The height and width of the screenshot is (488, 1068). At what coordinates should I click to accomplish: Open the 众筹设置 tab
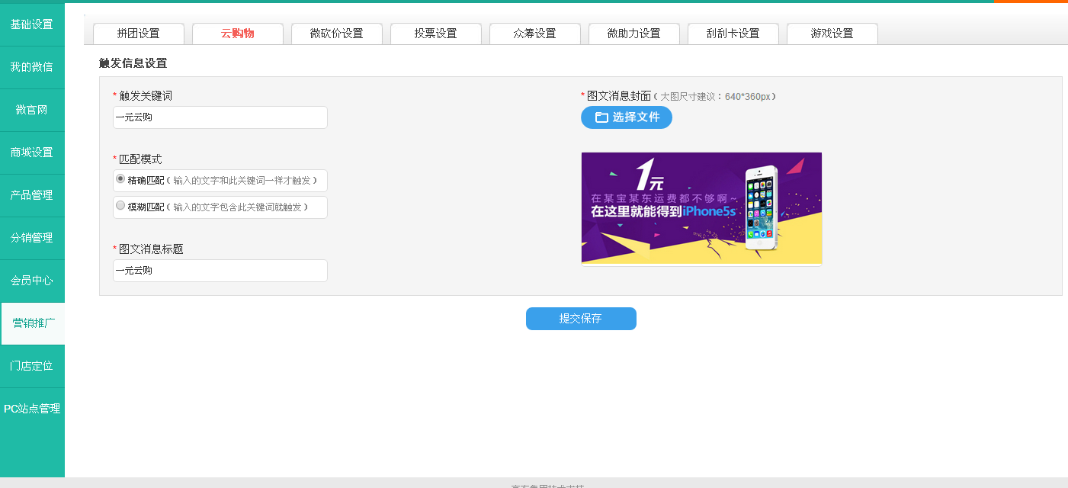[534, 34]
